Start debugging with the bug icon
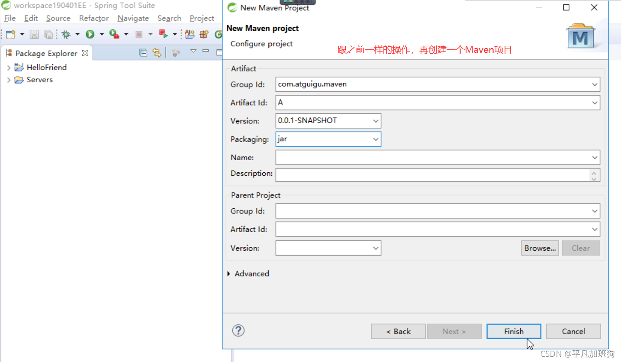The image size is (621, 362). [x=66, y=34]
